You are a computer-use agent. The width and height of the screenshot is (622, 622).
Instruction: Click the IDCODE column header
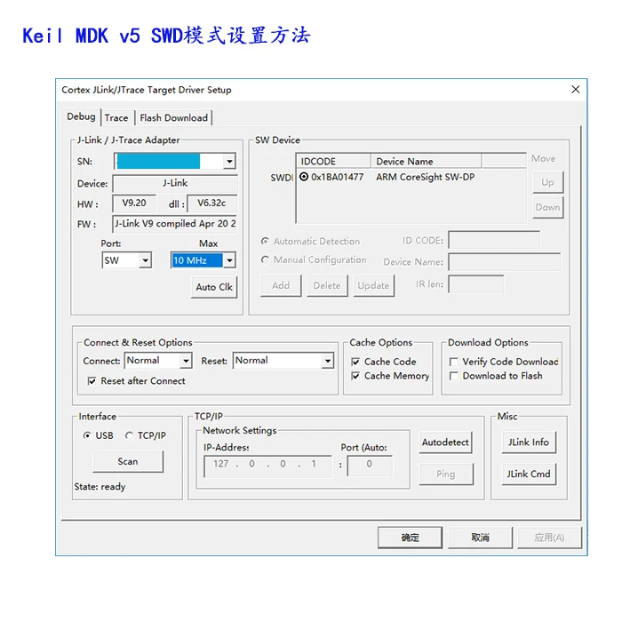coord(333,161)
